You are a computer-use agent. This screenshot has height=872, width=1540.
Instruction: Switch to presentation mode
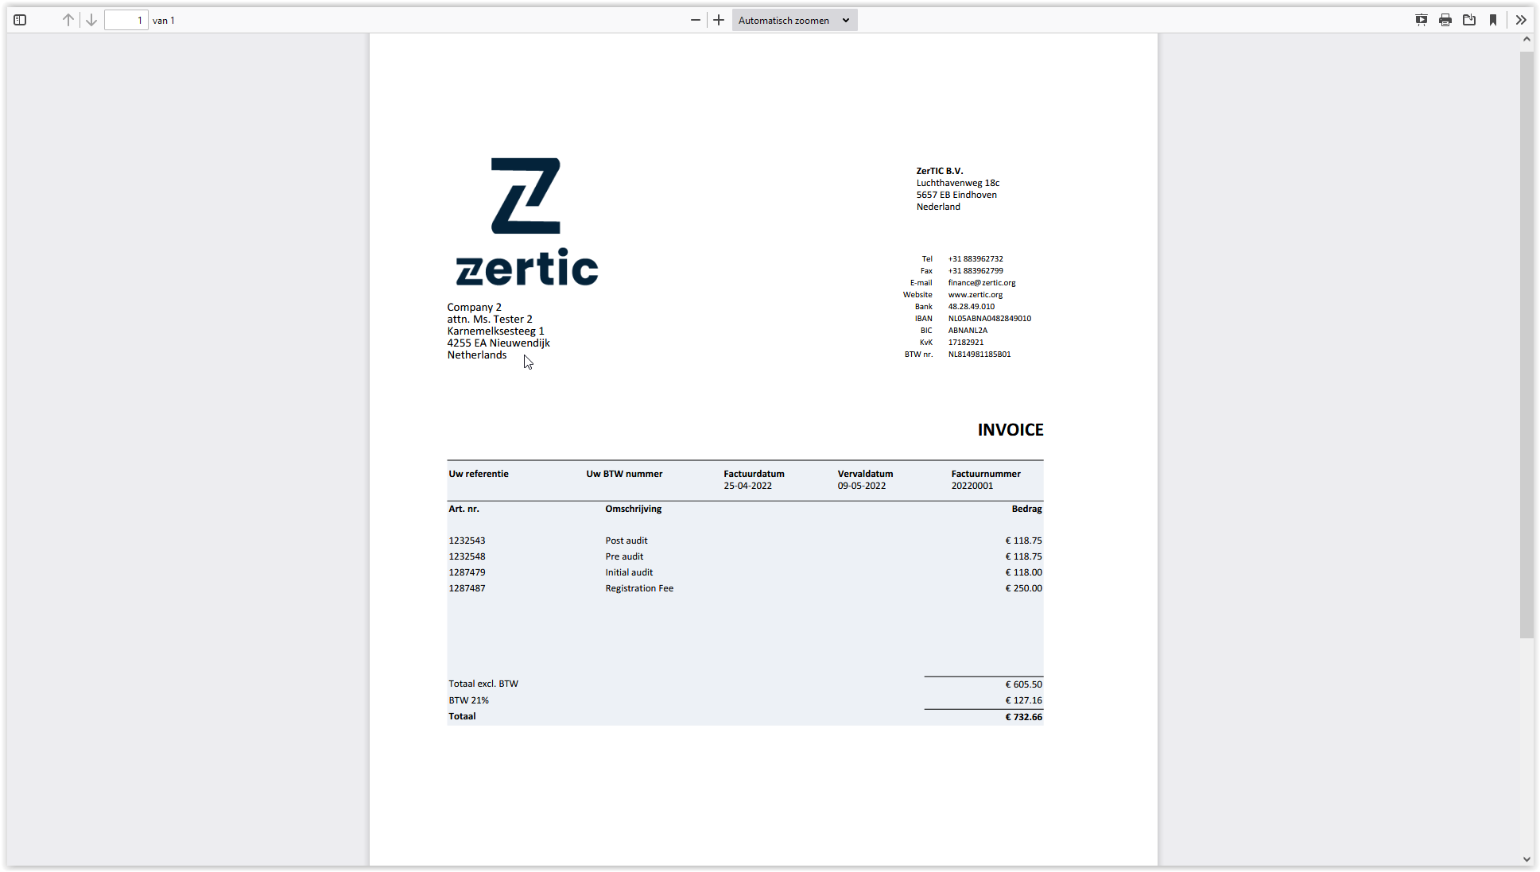coord(1422,20)
